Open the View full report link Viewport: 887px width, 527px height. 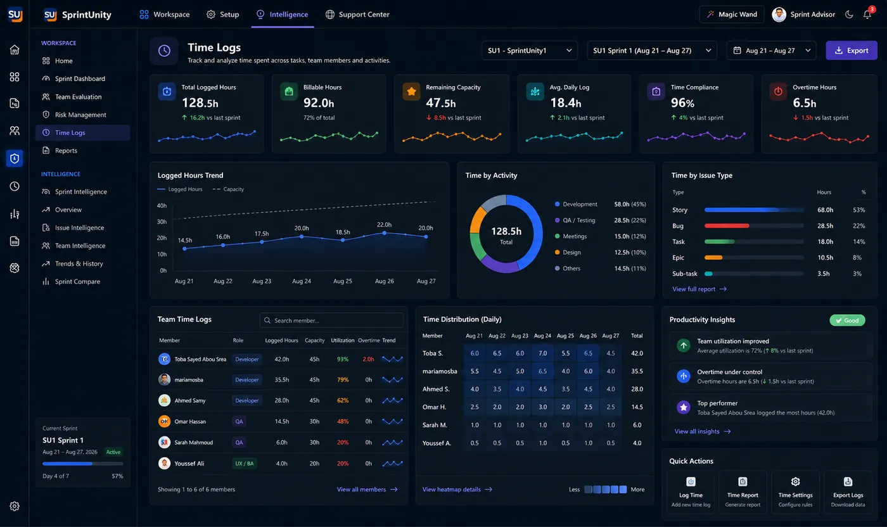pos(699,289)
